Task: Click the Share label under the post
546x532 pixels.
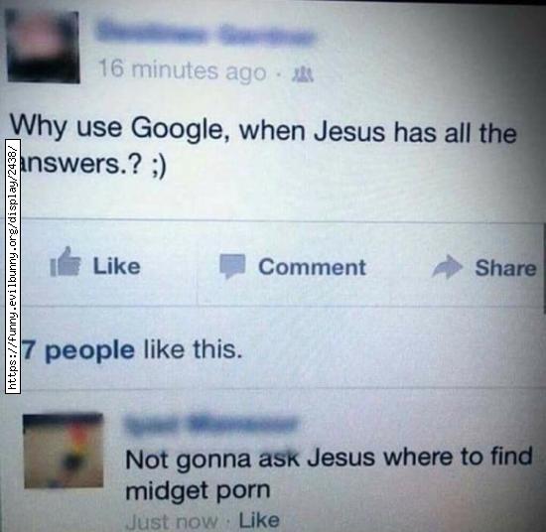Action: (505, 268)
